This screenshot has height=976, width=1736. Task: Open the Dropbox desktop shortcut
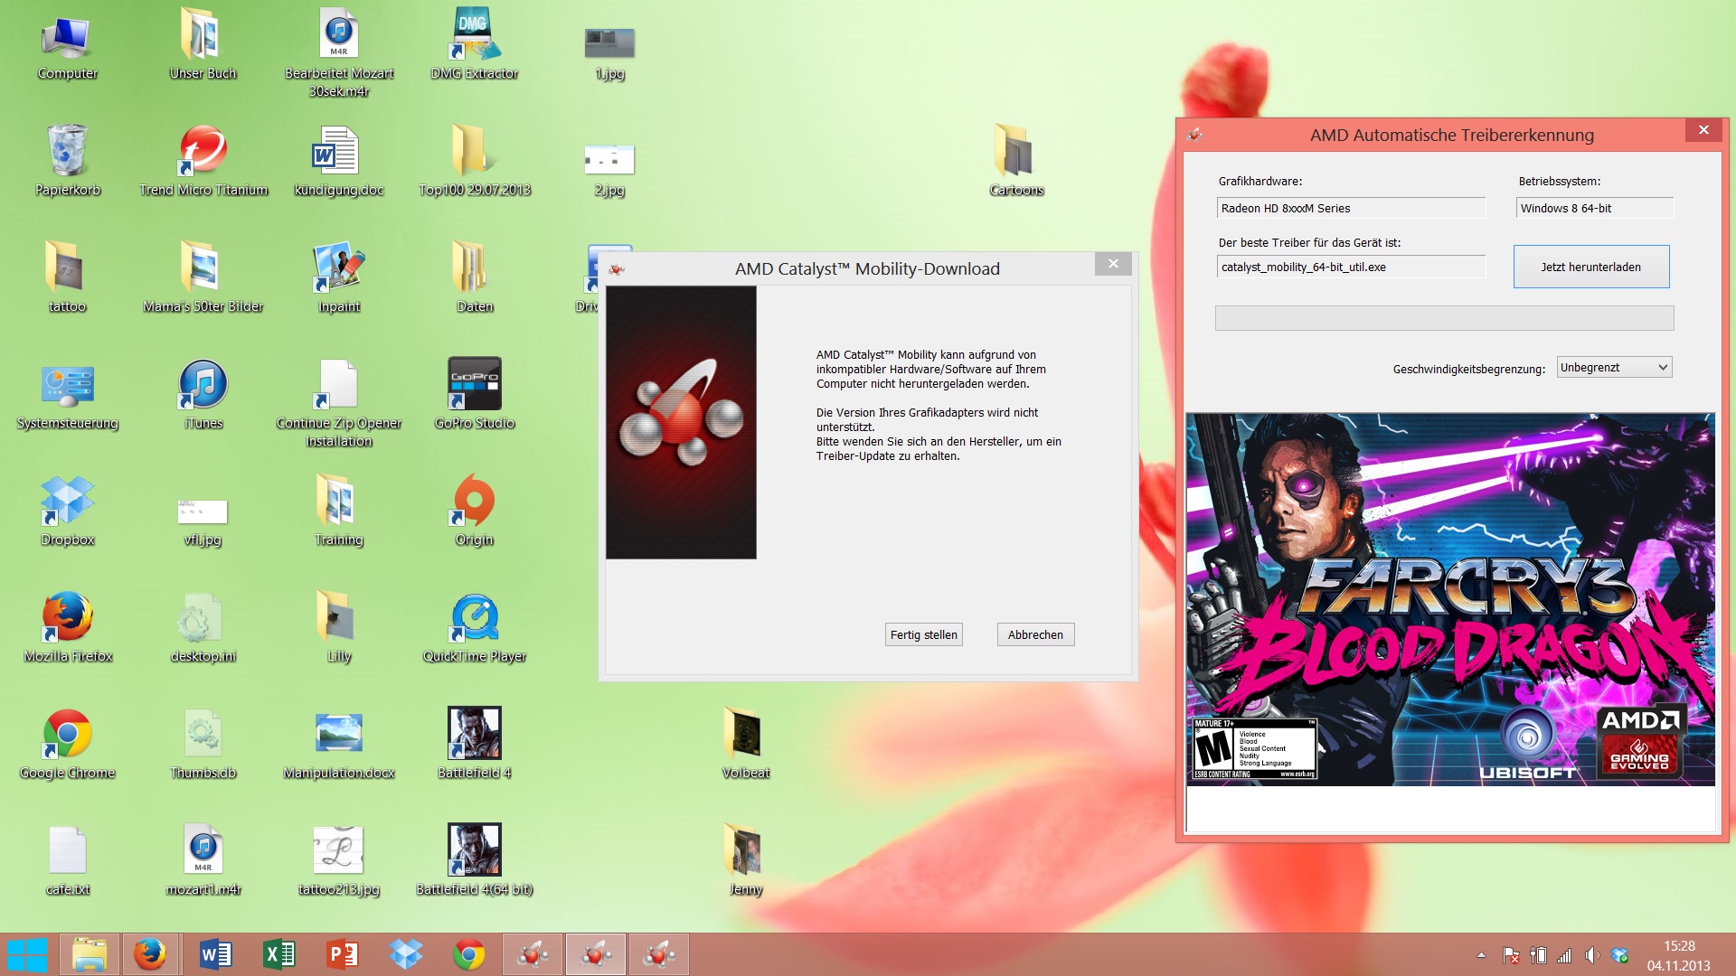67,511
